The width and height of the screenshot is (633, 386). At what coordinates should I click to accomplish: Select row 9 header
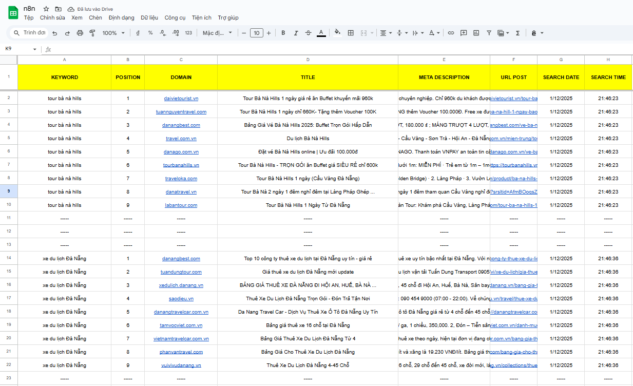[9, 191]
